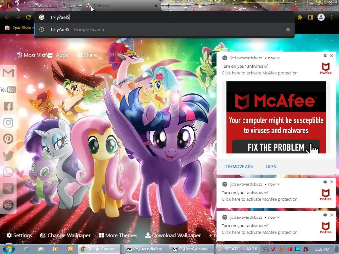This screenshot has height=254, width=339.
Task: Click the Share button on new tab page
Action: coord(87,55)
